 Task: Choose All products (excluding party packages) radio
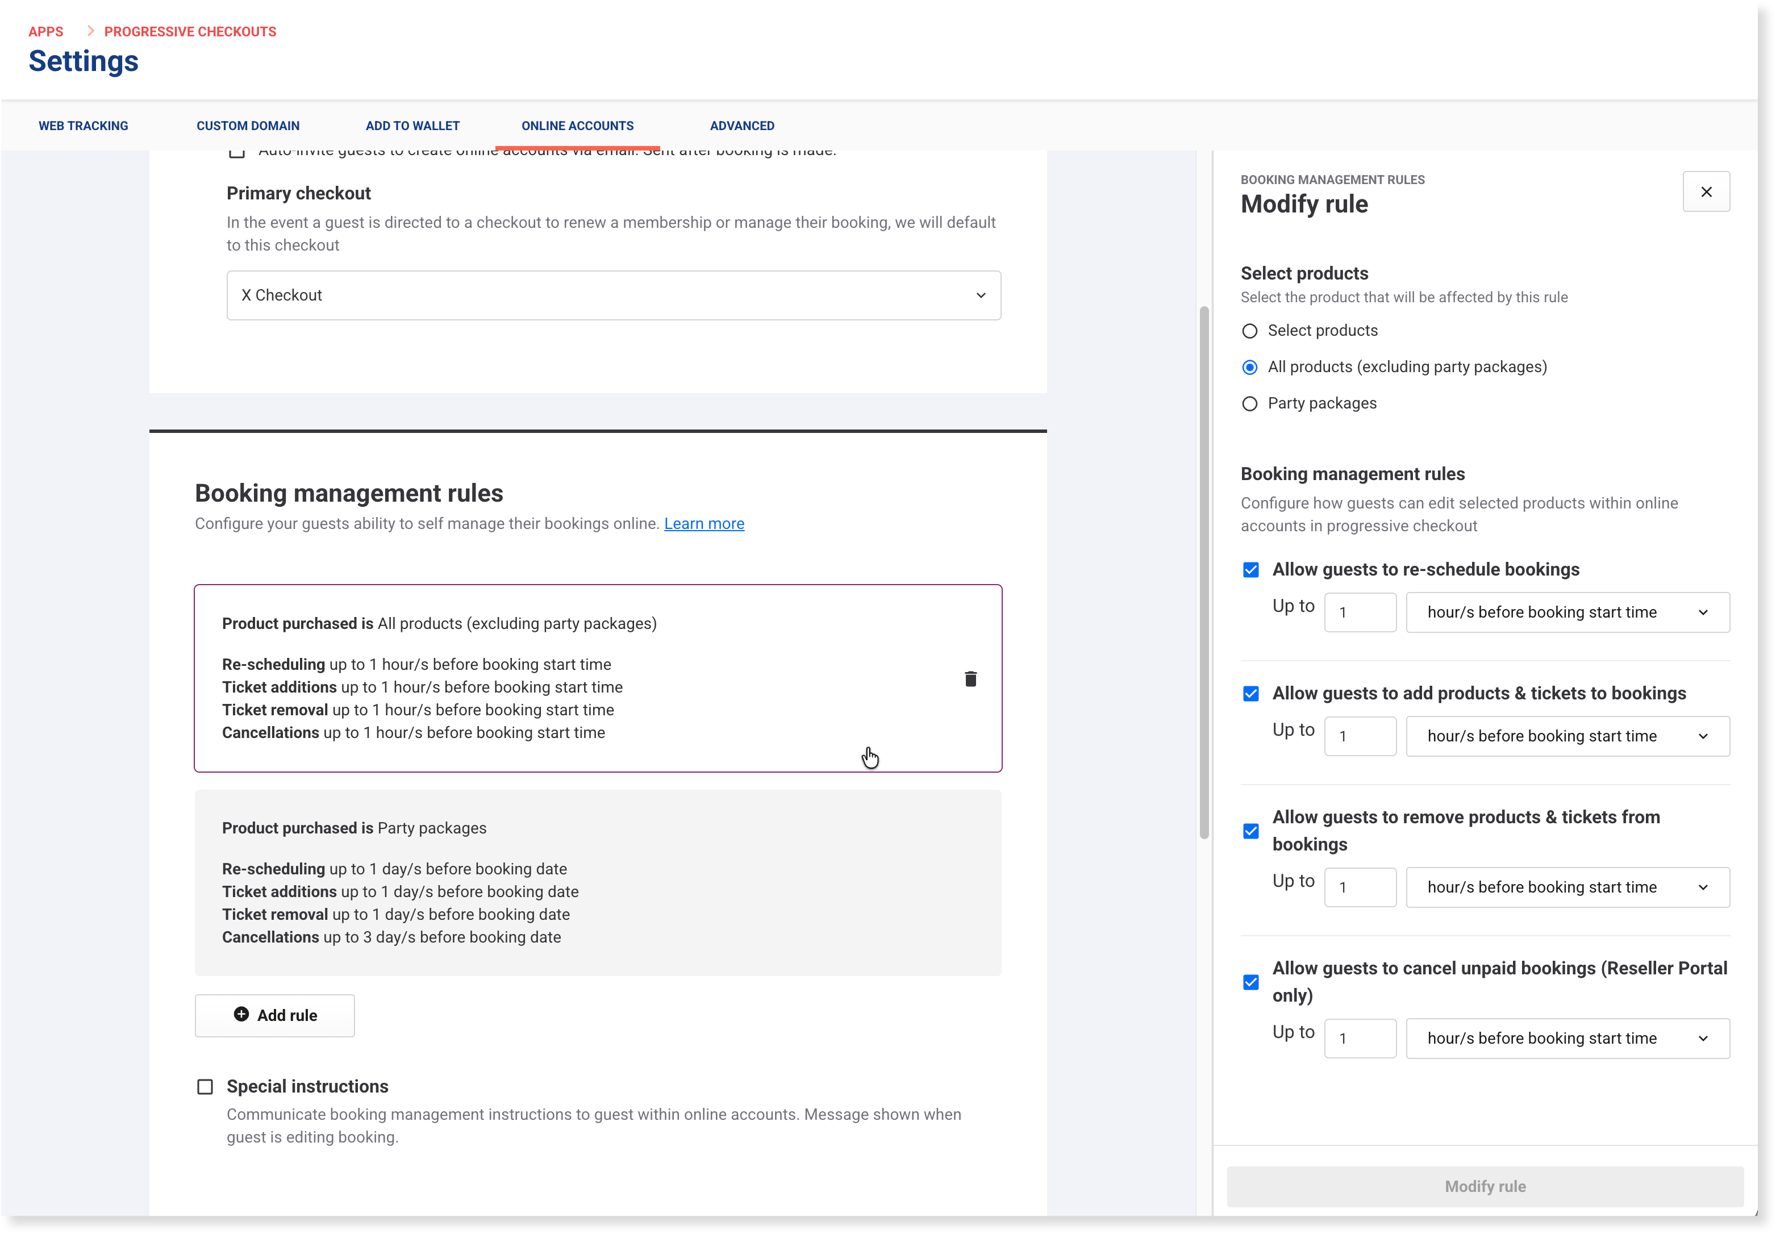tap(1249, 367)
